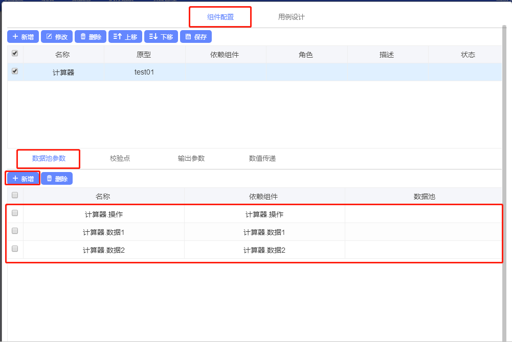Switch to the 输出参数 tab
Image resolution: width=512 pixels, height=342 pixels.
(191, 158)
